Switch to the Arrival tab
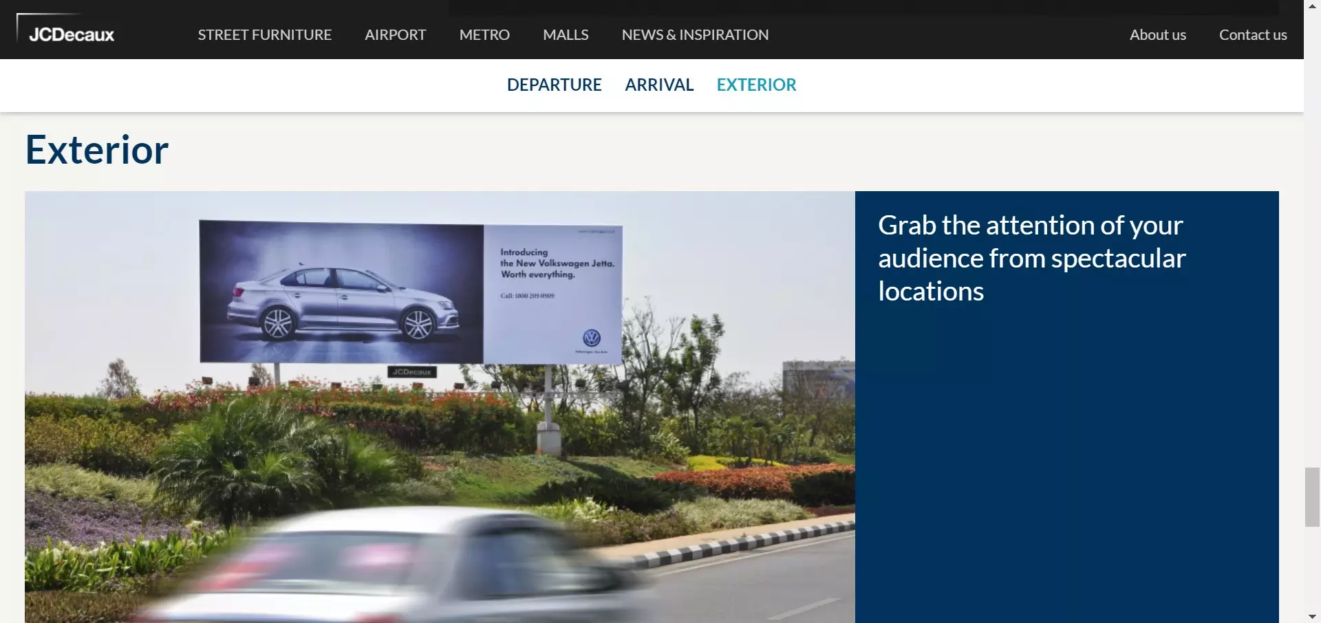1321x623 pixels. coord(659,85)
